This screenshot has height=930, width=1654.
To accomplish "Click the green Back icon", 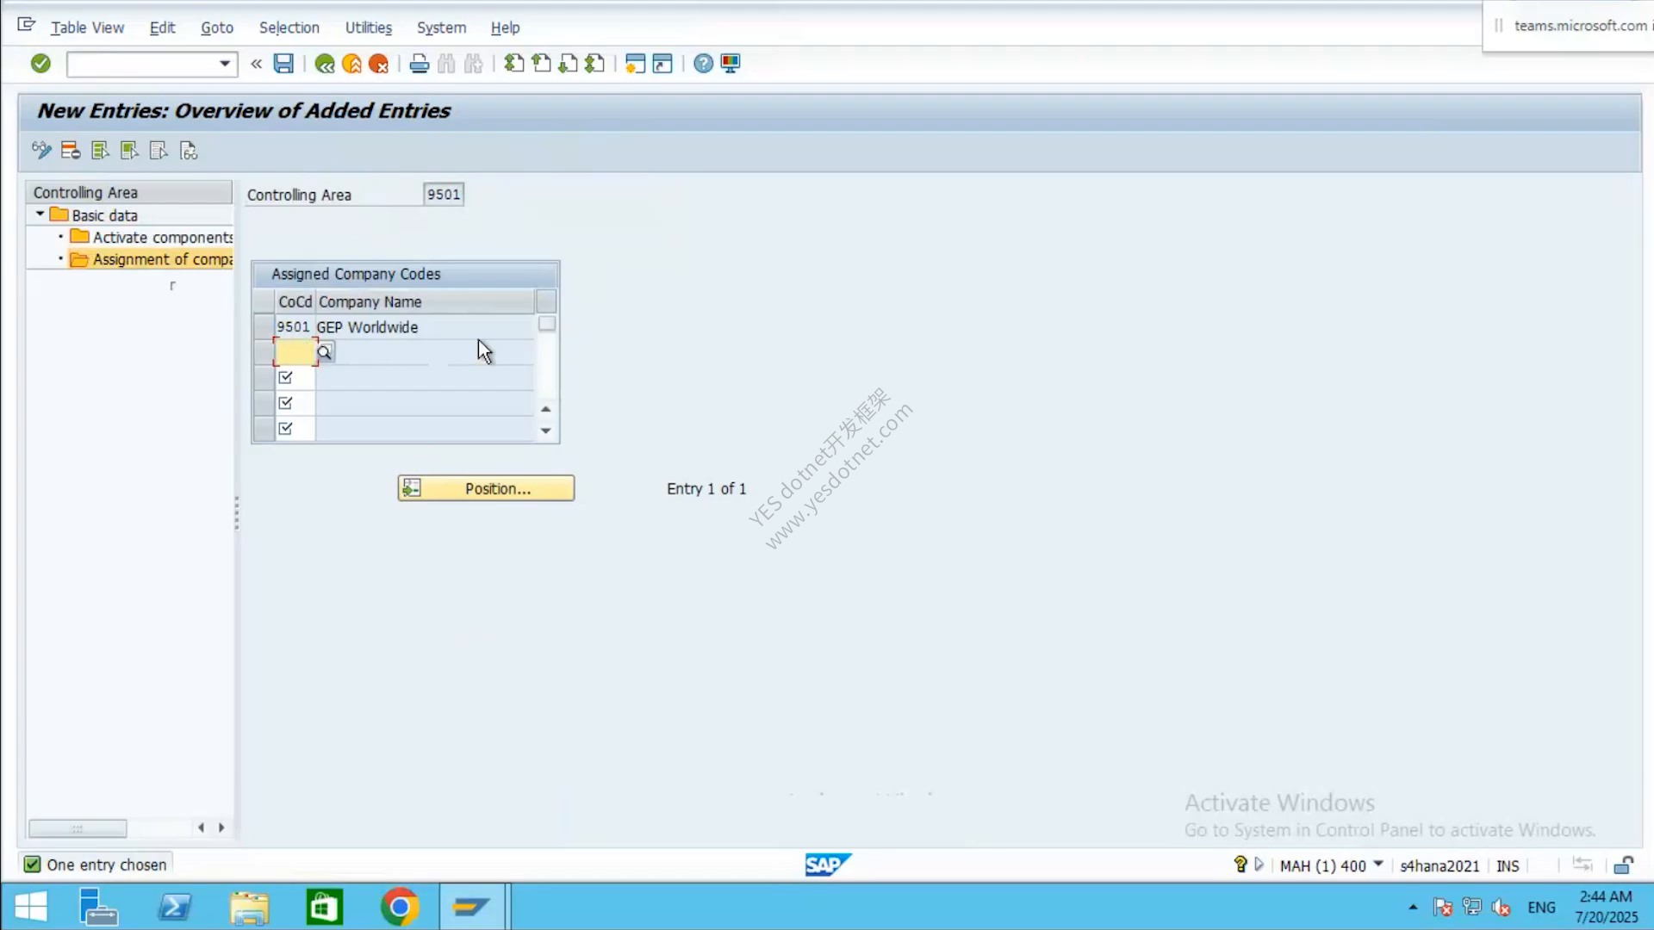I will coord(325,64).
